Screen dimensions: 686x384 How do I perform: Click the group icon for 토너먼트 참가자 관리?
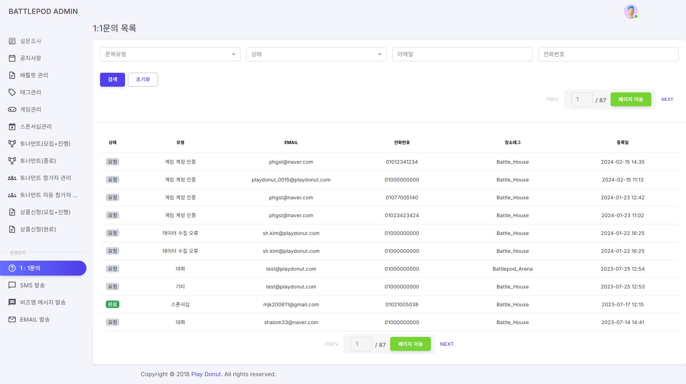(12, 178)
